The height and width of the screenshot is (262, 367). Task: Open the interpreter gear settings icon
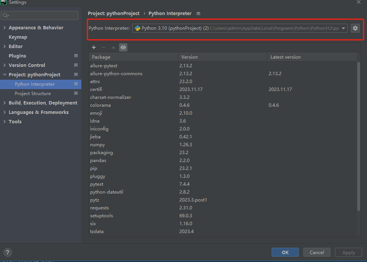(355, 28)
